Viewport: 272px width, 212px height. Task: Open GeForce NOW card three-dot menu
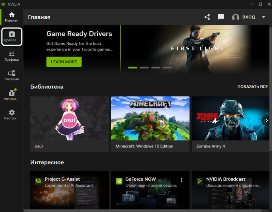point(181,180)
